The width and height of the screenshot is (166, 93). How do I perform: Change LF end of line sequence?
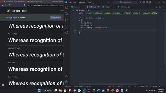[133, 87]
